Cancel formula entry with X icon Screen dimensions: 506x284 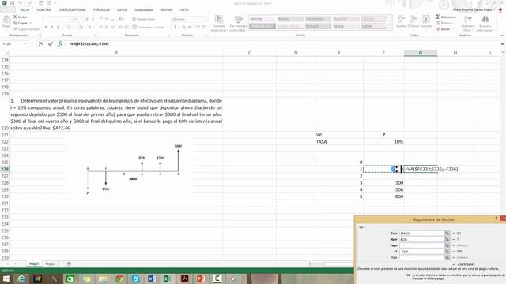(40, 44)
